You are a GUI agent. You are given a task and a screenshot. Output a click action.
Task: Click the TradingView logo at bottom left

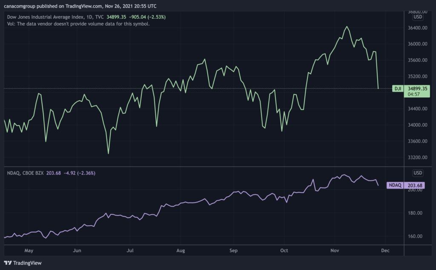coord(23,263)
